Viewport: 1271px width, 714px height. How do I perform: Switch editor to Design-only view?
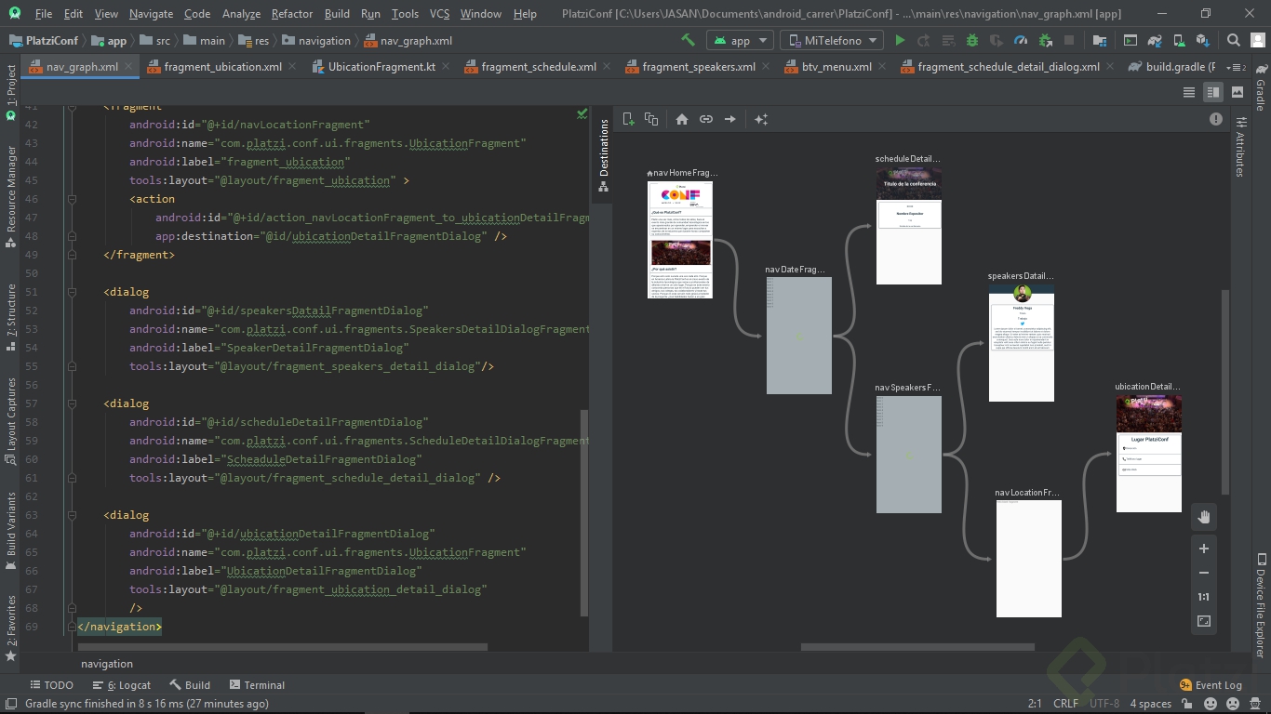1238,92
